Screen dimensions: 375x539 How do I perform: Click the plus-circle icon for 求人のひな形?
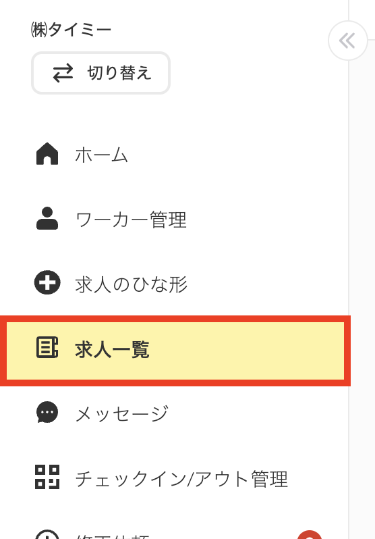pos(47,282)
